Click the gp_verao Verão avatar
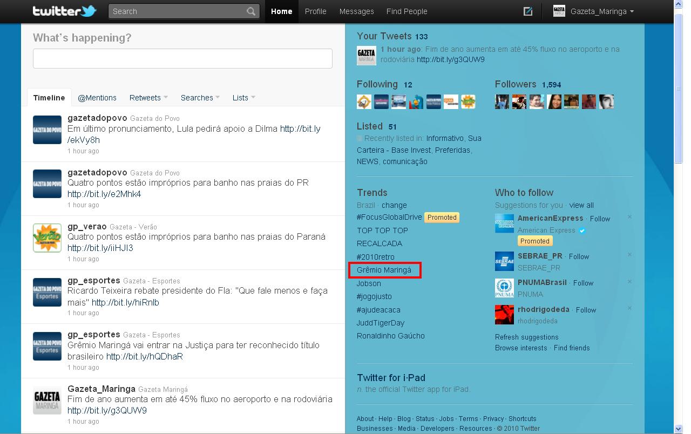Screen dimensions: 691x434 click(47, 237)
